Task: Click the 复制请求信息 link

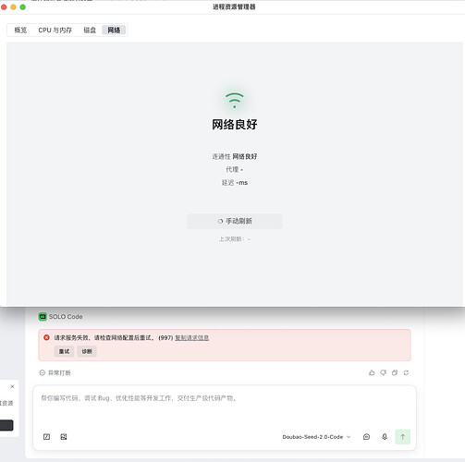Action: (192, 338)
